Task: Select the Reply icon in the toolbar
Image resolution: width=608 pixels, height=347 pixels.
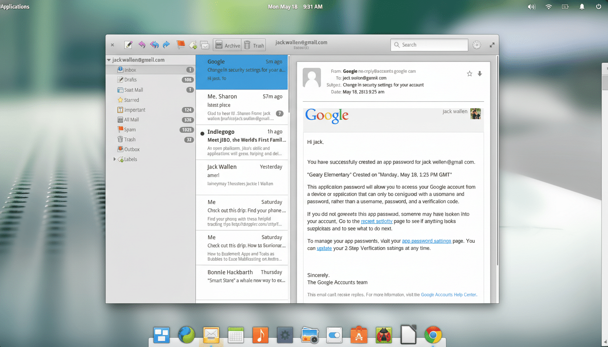Action: (x=142, y=44)
